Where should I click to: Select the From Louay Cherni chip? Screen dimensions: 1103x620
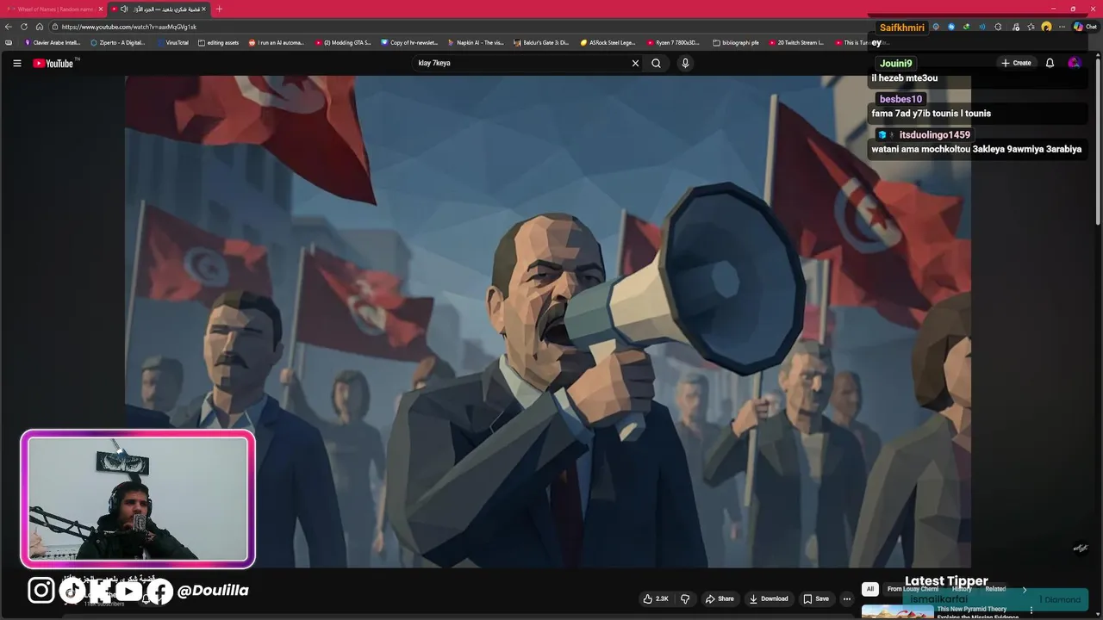913,589
